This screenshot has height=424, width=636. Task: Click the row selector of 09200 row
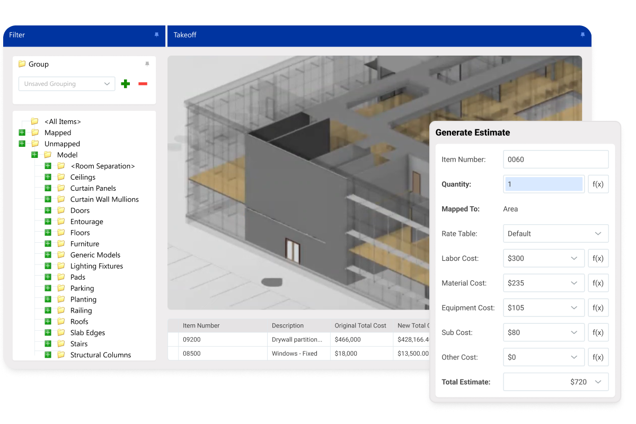tap(173, 339)
